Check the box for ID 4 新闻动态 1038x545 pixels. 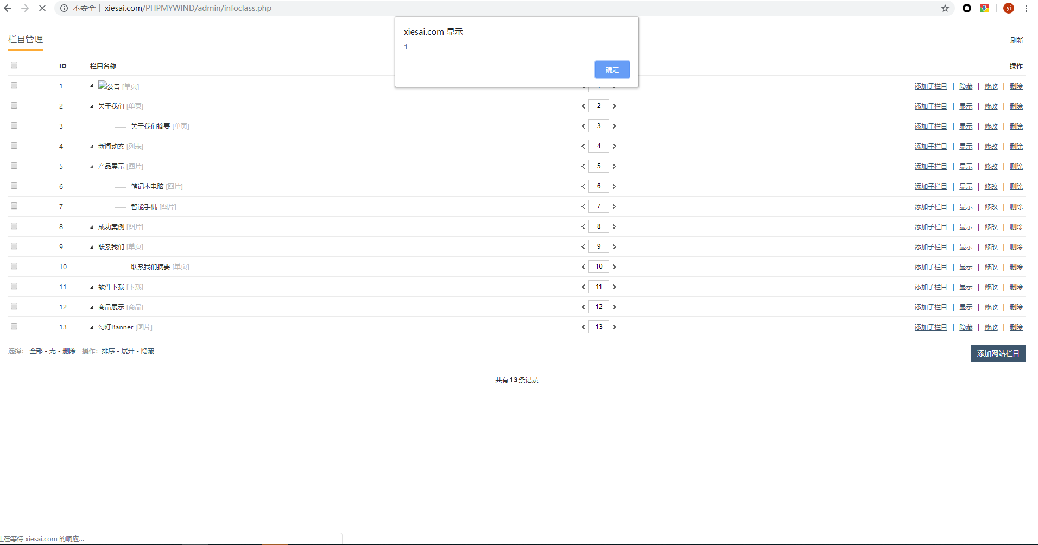point(14,146)
